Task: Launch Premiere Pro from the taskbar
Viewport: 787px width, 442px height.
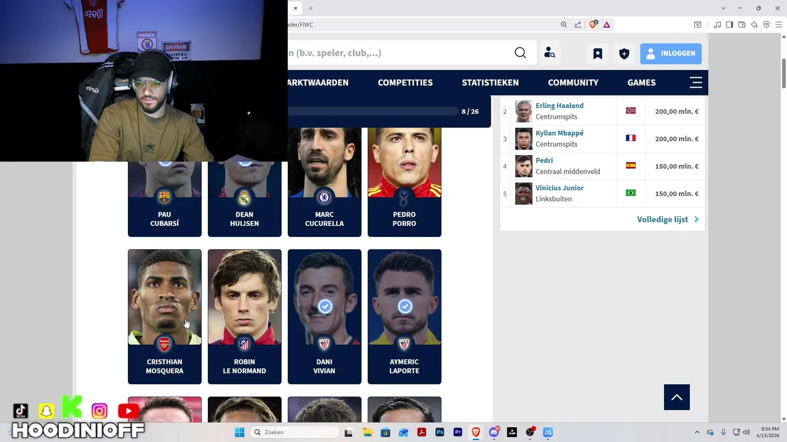Action: (x=457, y=432)
